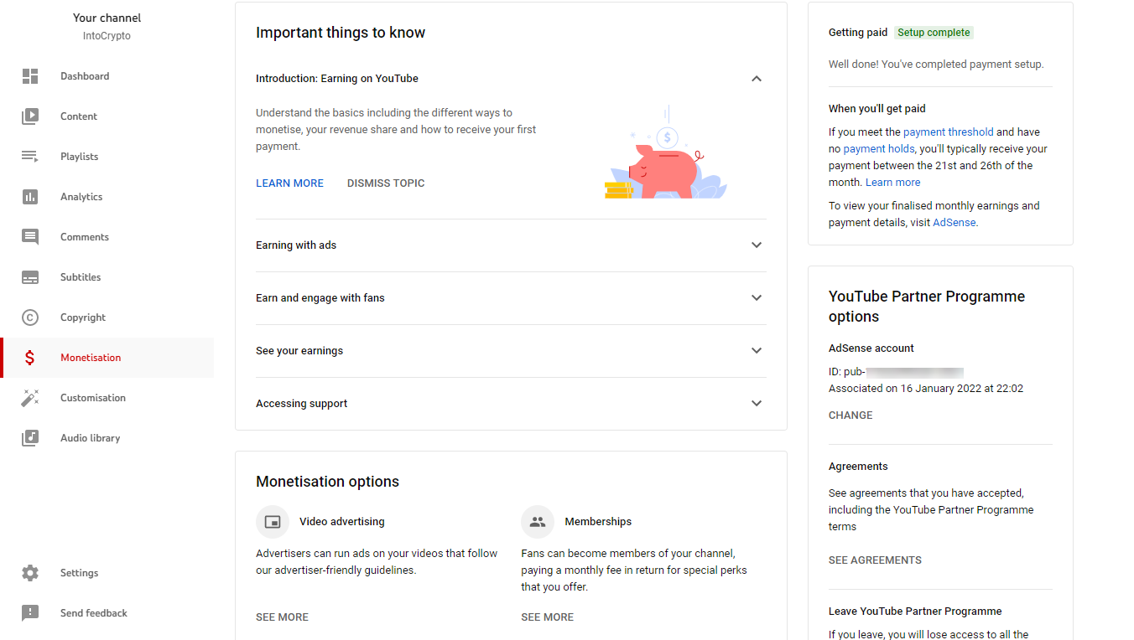Click DISMISS TOPIC button
Image resolution: width=1134 pixels, height=640 pixels.
point(386,183)
